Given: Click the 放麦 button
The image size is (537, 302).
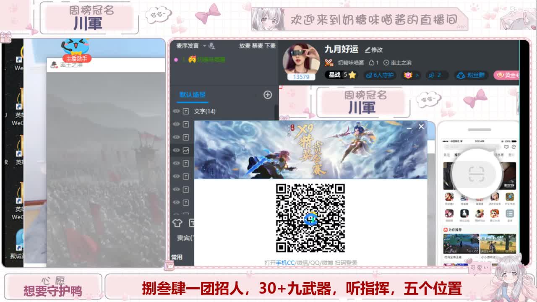Looking at the screenshot, I should pos(245,46).
